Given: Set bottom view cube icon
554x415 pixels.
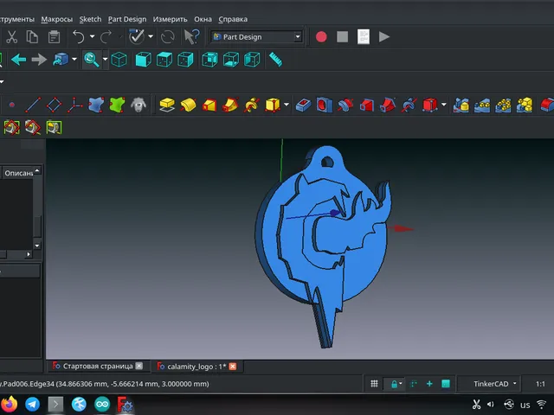Looking at the screenshot, I should pos(231,60).
